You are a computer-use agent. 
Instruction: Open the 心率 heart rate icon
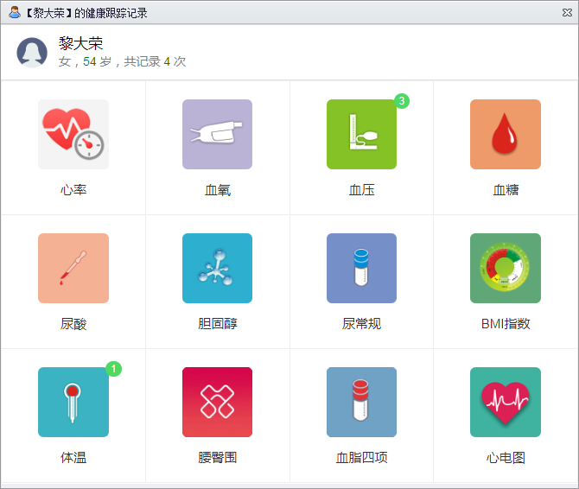pyautogui.click(x=73, y=134)
